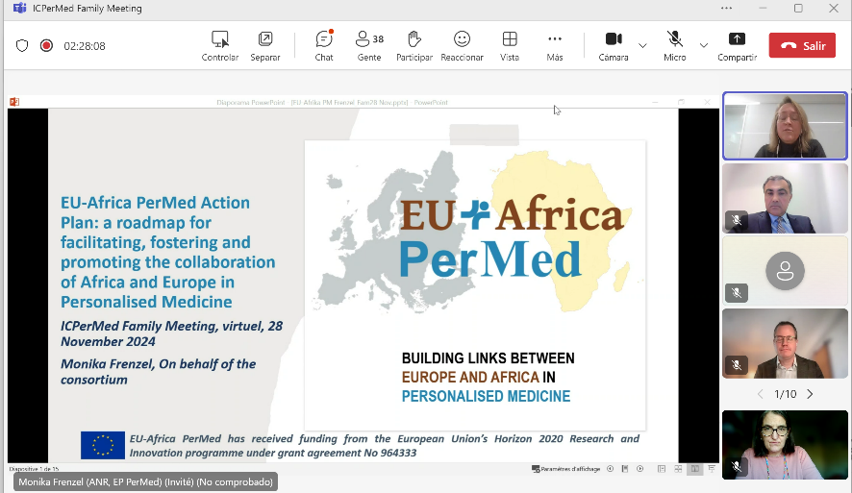Go to next page of participant videos
Image resolution: width=852 pixels, height=493 pixels.
tap(810, 394)
